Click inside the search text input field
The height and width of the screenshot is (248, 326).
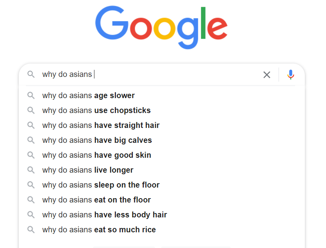(x=150, y=74)
